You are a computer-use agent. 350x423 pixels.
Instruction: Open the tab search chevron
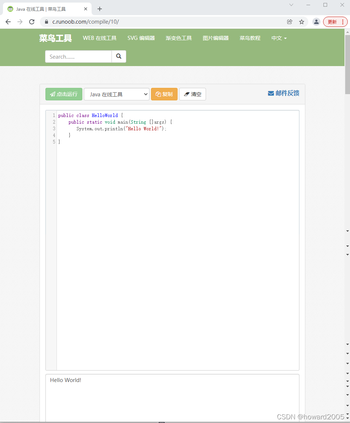(x=291, y=5)
